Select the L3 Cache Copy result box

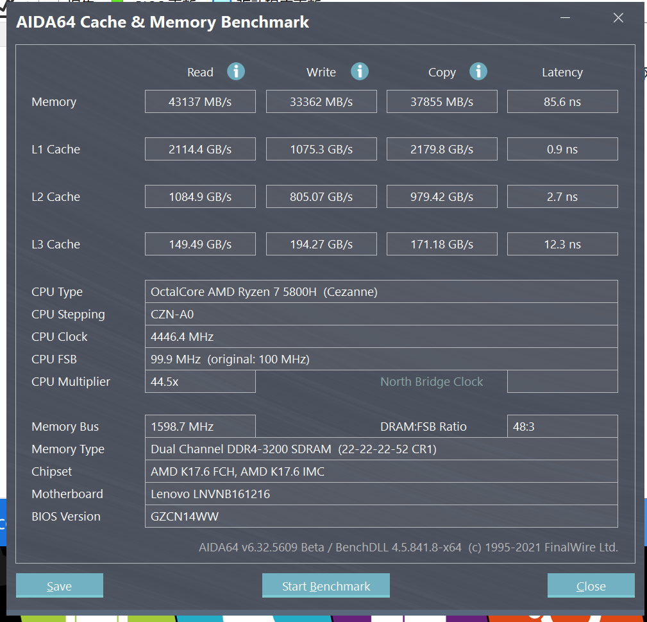point(441,244)
